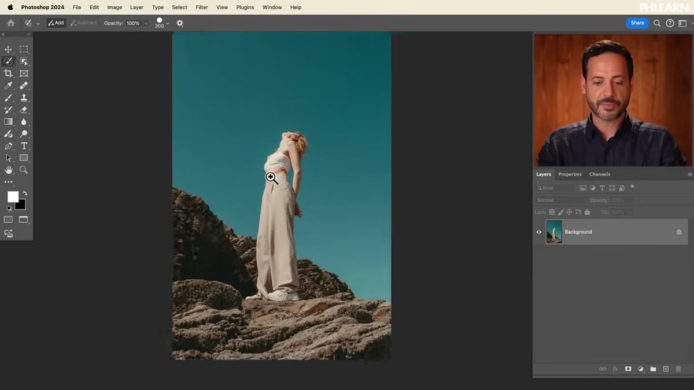Select the Rectangle shape tool
The width and height of the screenshot is (694, 390).
pyautogui.click(x=24, y=157)
